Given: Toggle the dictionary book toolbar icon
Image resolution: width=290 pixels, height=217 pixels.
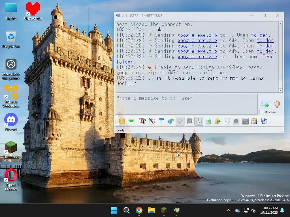Looking at the screenshot, I should pos(189,121).
